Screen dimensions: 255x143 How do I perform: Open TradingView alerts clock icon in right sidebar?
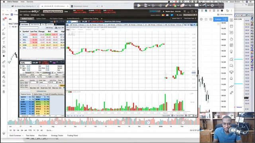point(231,26)
